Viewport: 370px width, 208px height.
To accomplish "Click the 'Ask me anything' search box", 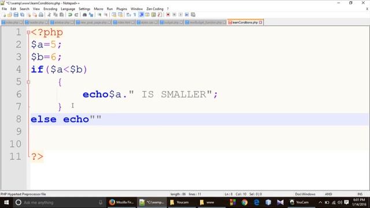I will (x=59, y=202).
